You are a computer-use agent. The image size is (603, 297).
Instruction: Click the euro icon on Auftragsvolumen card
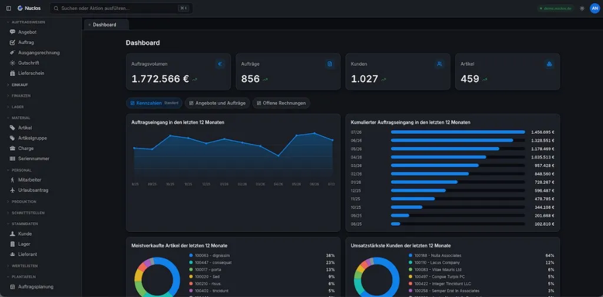coord(220,64)
